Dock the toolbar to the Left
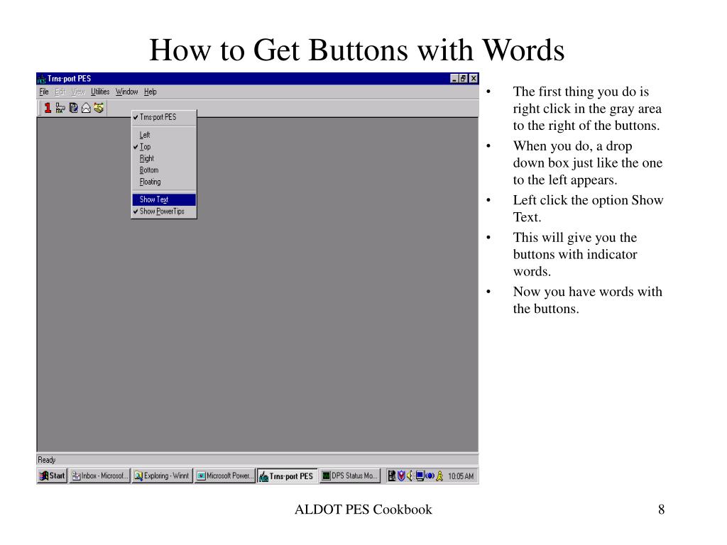The image size is (727, 545). coord(164,135)
